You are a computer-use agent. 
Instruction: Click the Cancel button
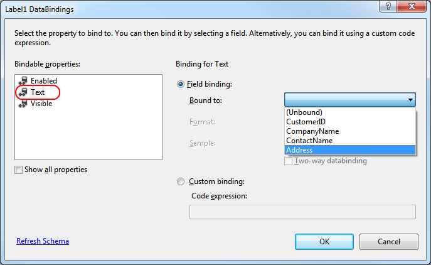click(389, 242)
